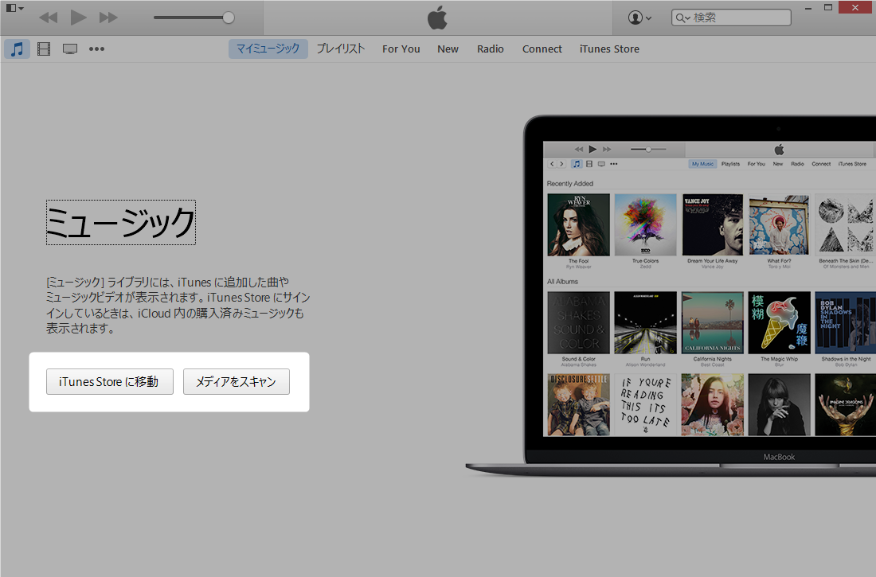Close the iTunes window
Image resolution: width=876 pixels, height=577 pixels.
point(854,7)
